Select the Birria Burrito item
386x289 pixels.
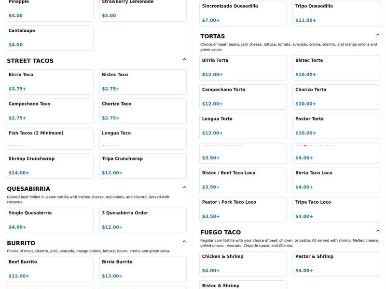pyautogui.click(x=142, y=269)
